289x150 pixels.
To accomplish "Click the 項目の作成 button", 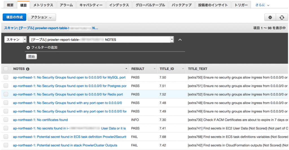I will pyautogui.click(x=14, y=17).
